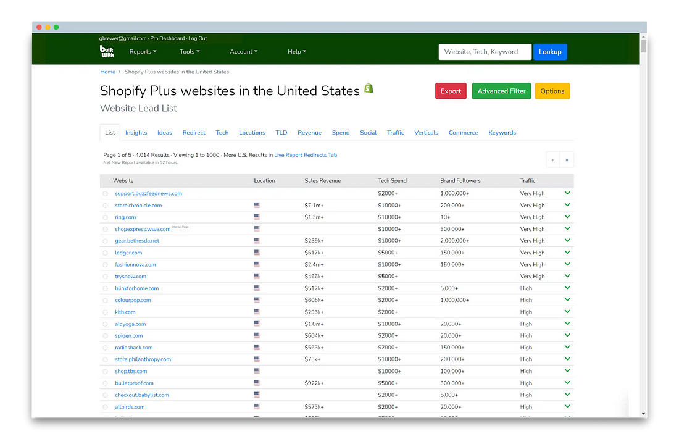The height and width of the screenshot is (439, 679).
Task: Select radio for support.buzzfeednews.com
Action: [105, 194]
